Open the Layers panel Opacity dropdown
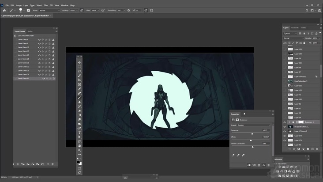The image size is (323, 182). tap(319, 38)
